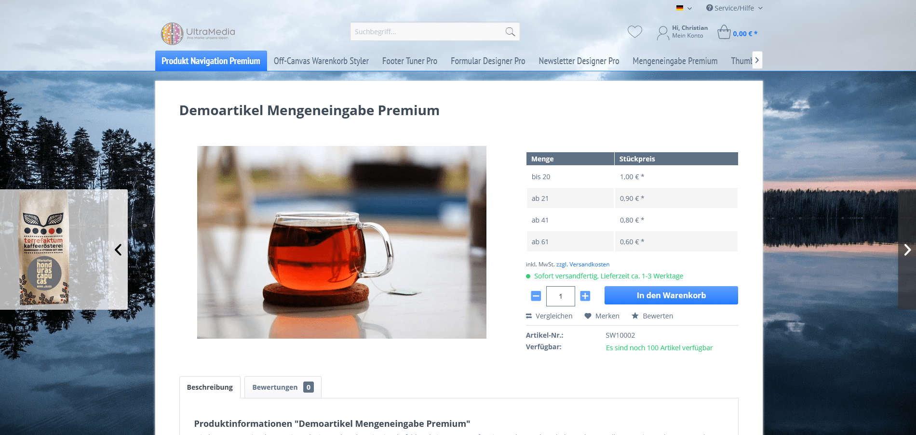
Task: Open Off-Canvas Warenkorb Styler menu
Action: click(321, 61)
